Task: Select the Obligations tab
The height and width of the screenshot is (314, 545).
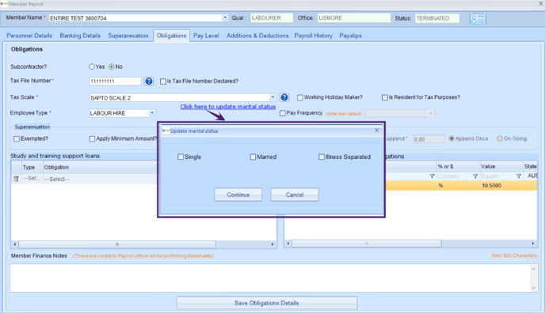Action: [171, 36]
